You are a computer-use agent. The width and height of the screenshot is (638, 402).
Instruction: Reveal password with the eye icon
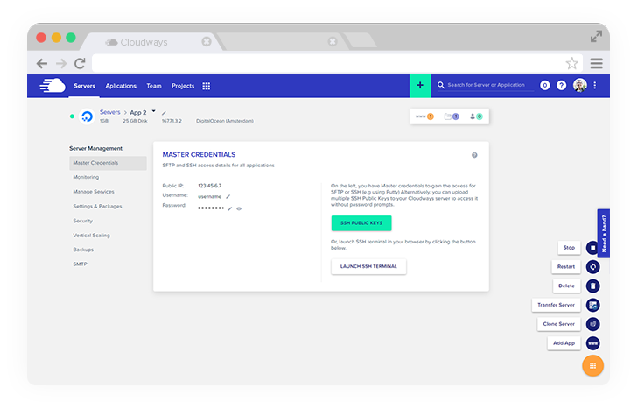tap(239, 208)
